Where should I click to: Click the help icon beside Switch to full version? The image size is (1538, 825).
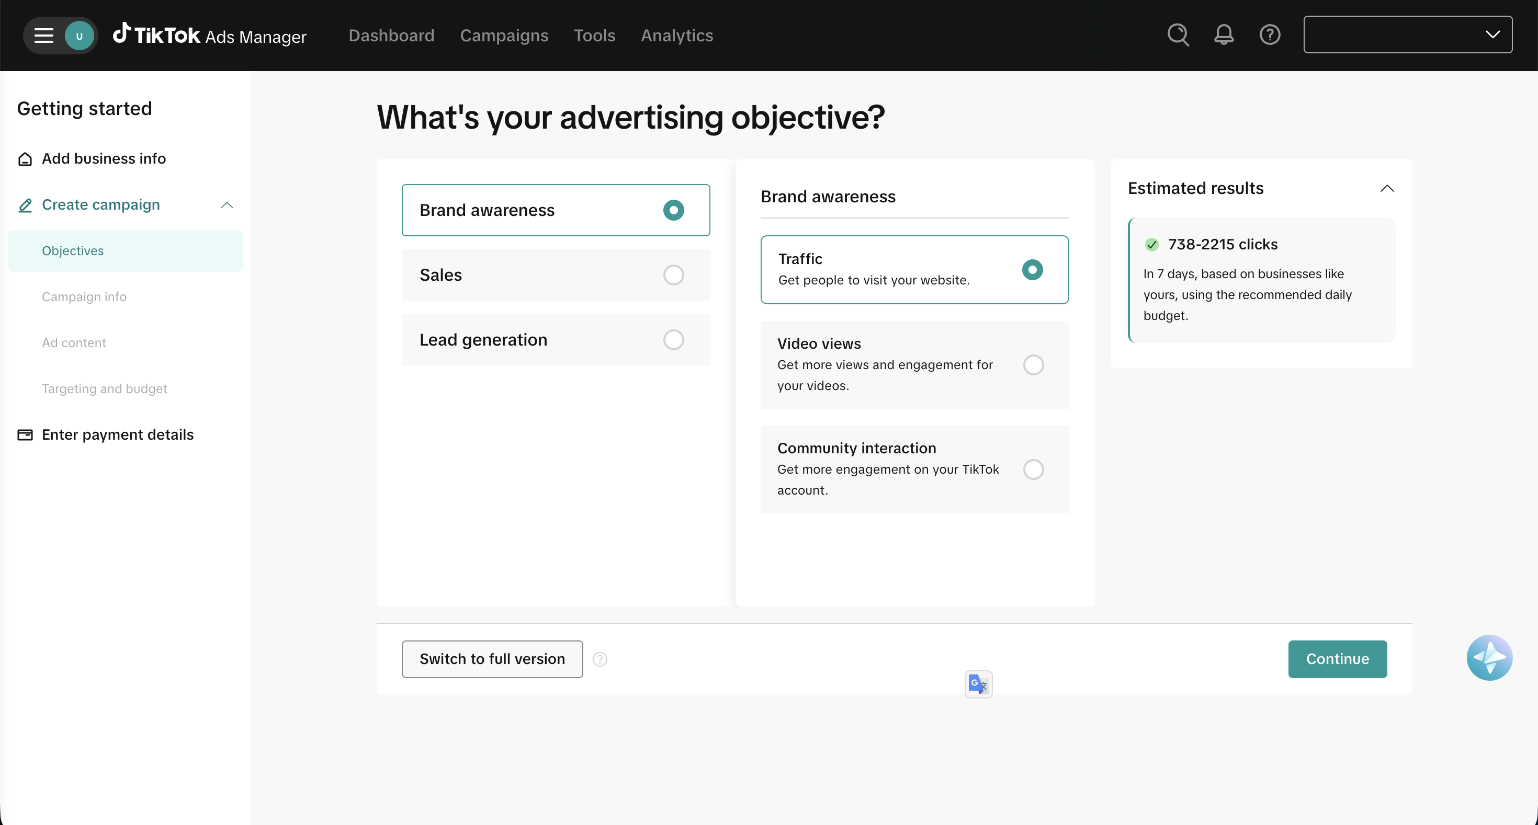(x=600, y=659)
